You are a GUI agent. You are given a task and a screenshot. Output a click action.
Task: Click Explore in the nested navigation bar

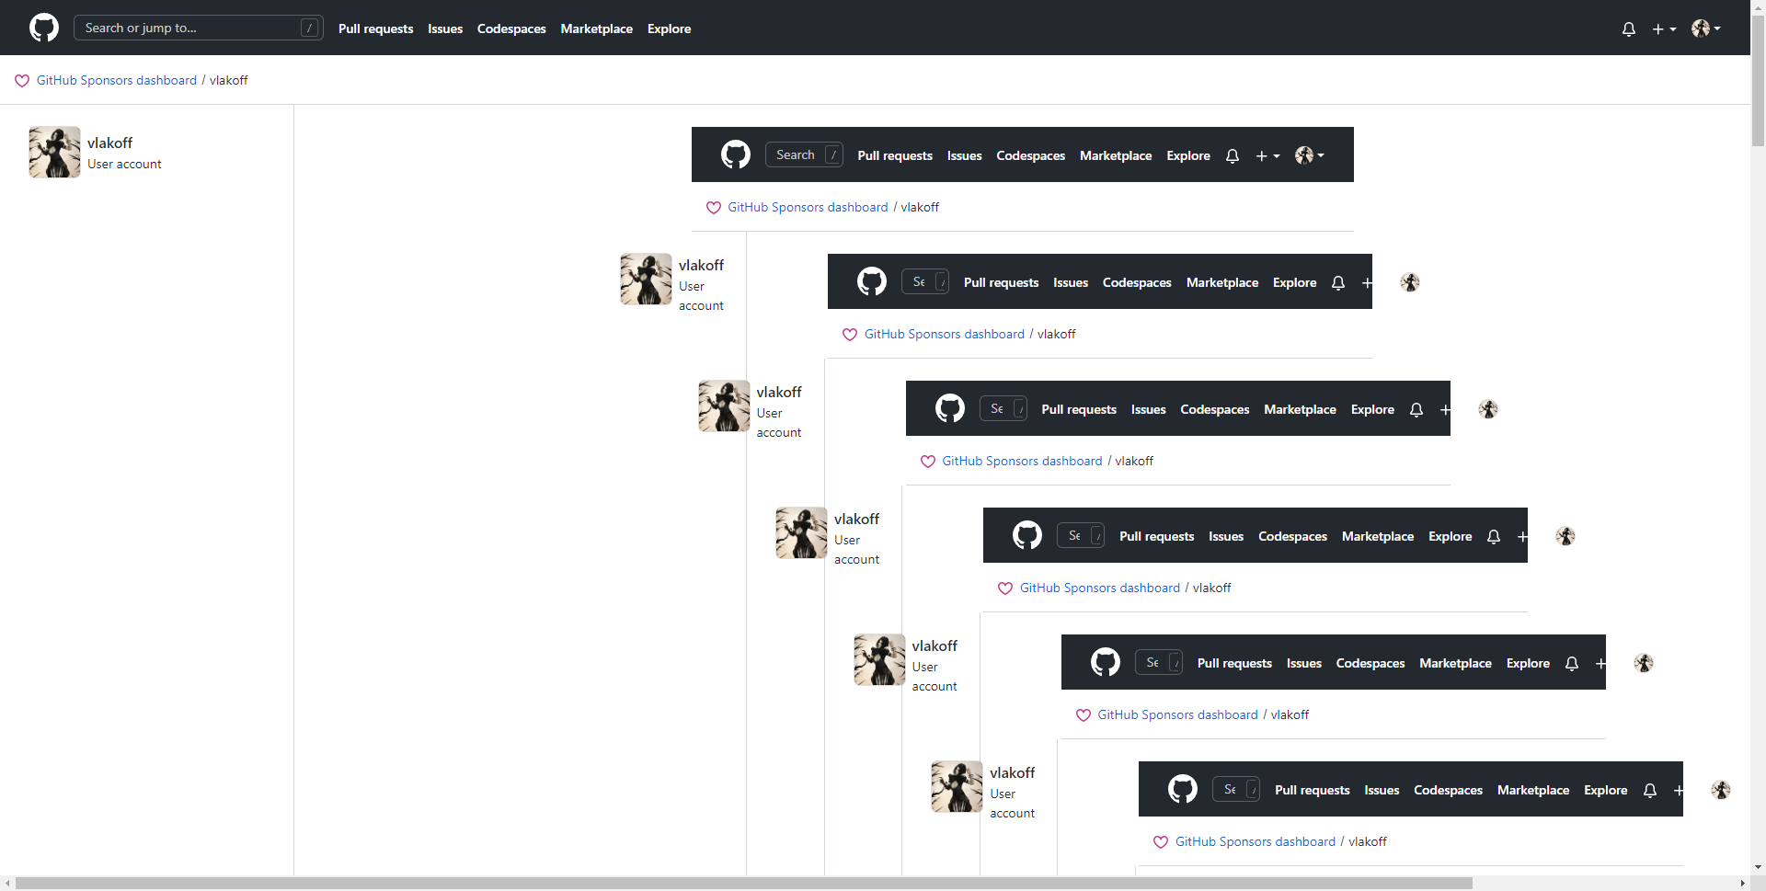pyautogui.click(x=1187, y=156)
